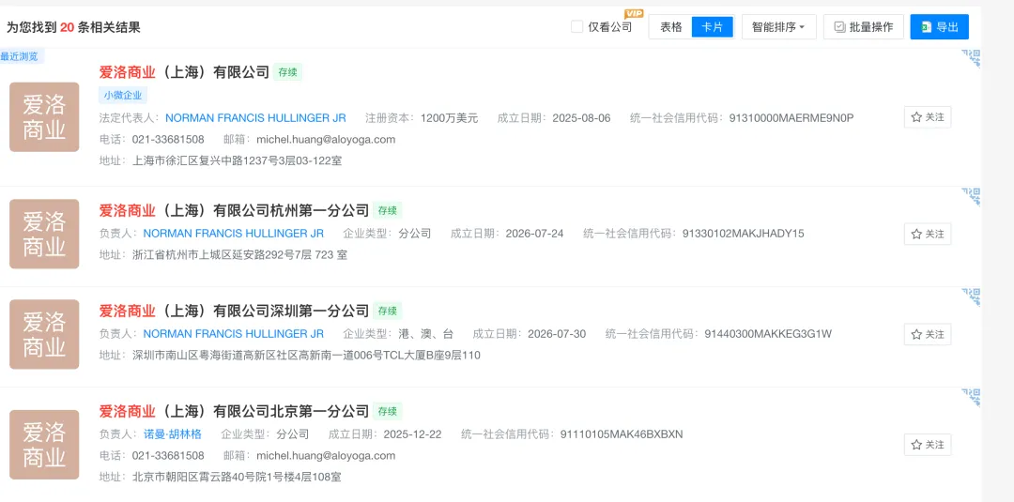Click founding date 2025-08-06

click(x=581, y=118)
